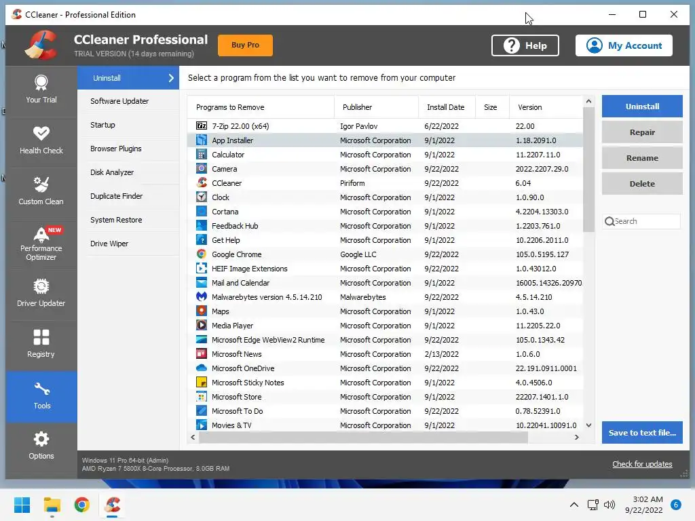
Task: Select the Tools section
Action: click(41, 396)
